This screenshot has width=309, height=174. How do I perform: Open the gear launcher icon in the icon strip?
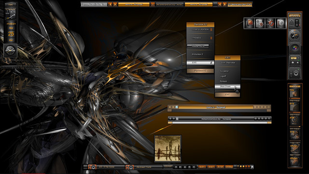click(x=260, y=23)
